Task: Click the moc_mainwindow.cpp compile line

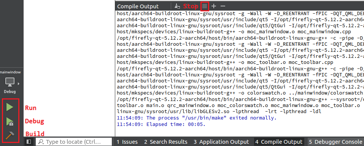Action: [x=234, y=32]
